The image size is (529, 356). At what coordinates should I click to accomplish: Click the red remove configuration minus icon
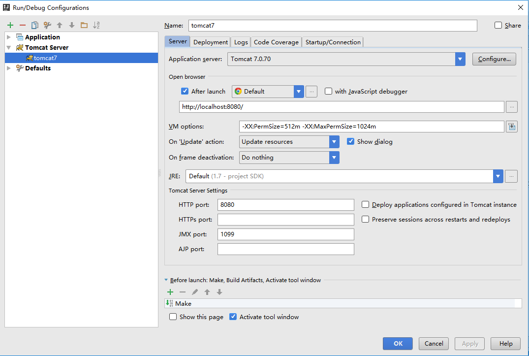(x=23, y=25)
